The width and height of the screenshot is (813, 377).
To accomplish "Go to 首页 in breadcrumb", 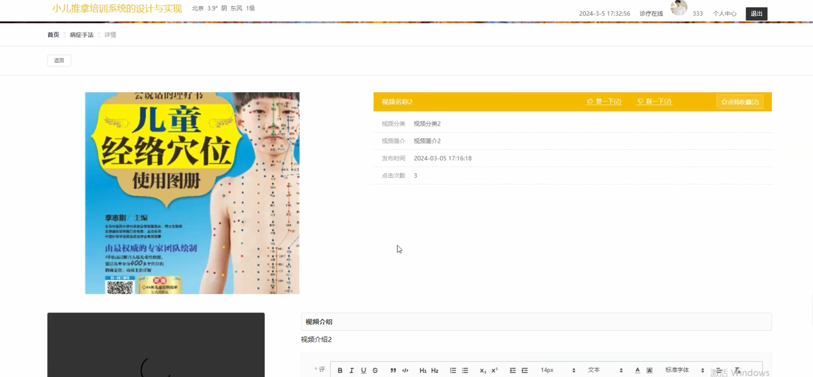I will click(x=53, y=35).
